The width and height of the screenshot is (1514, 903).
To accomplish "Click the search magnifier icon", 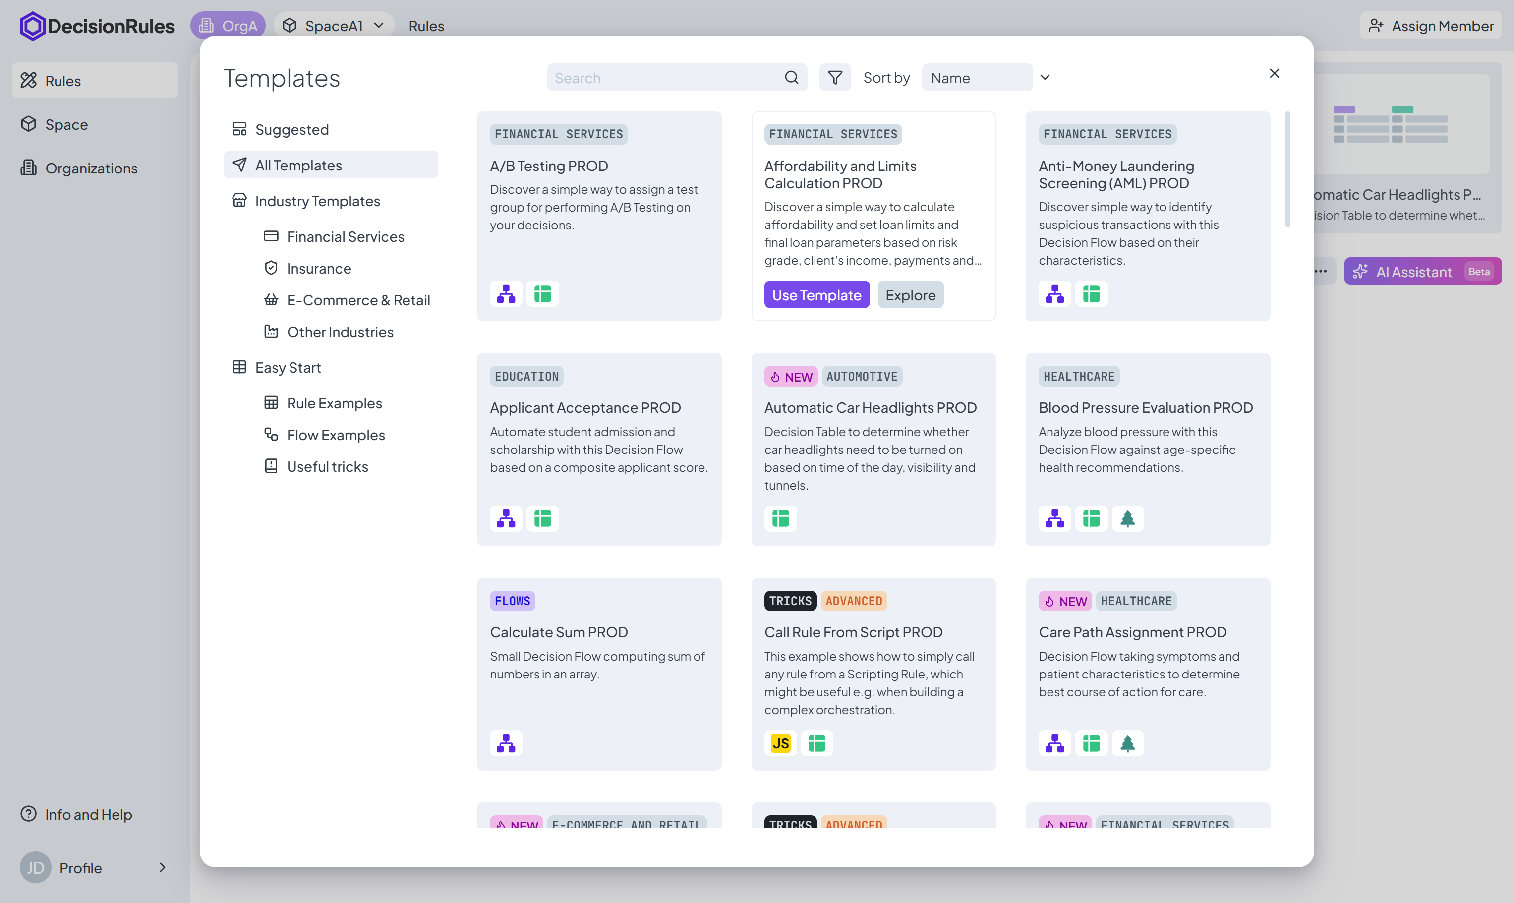I will click(x=791, y=77).
